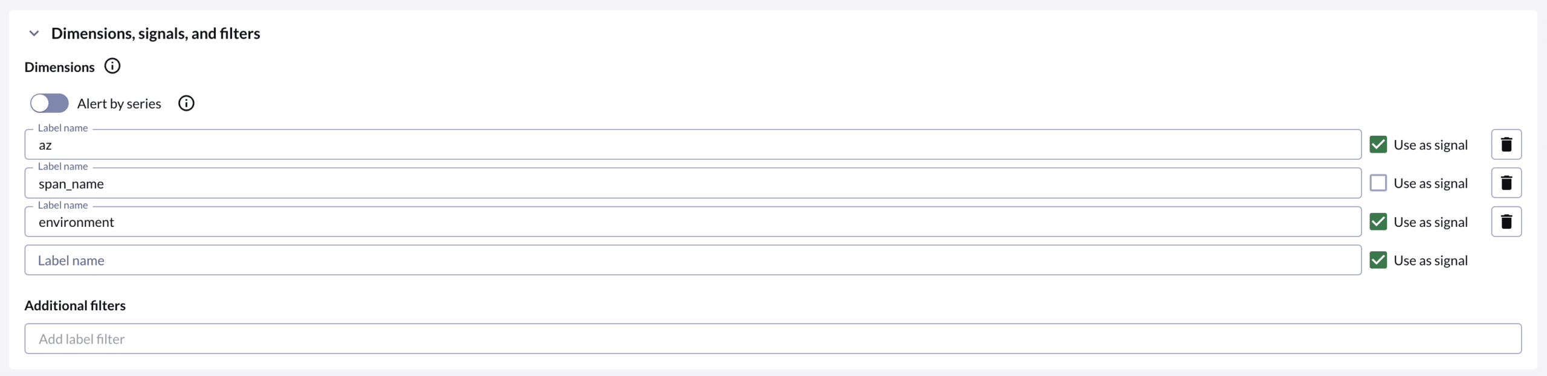Delete the span_name dimension row
The image size is (1547, 376).
[1506, 183]
